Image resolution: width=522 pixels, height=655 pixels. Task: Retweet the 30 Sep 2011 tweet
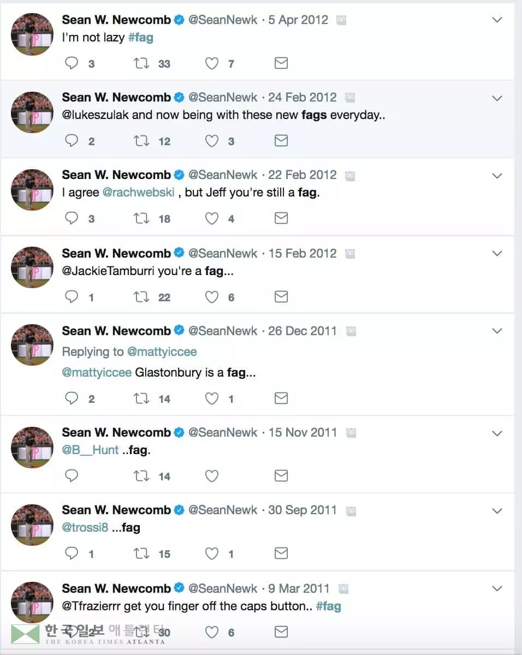pos(141,553)
